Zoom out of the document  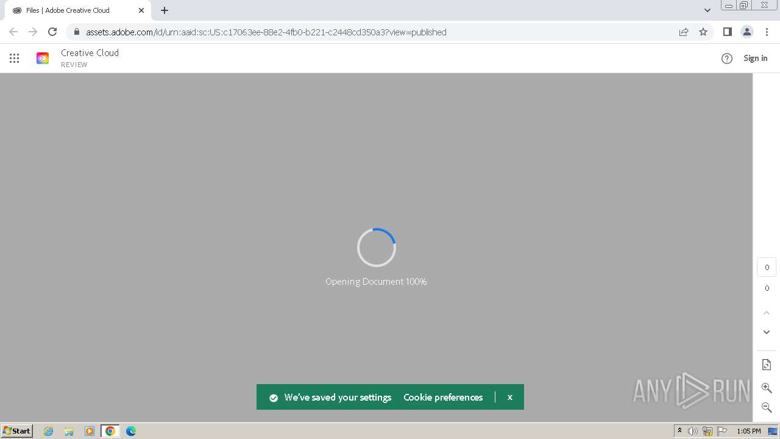pos(767,407)
